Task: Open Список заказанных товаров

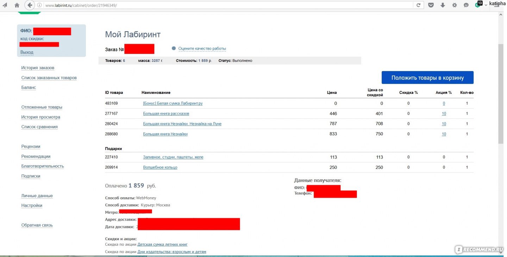Action: pos(49,78)
